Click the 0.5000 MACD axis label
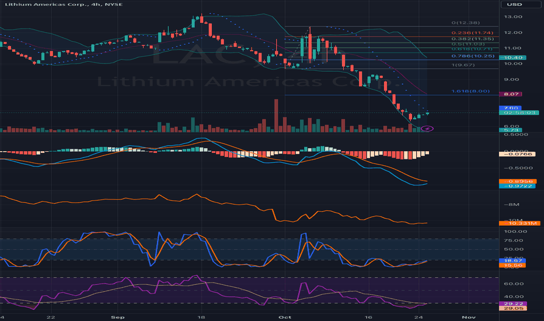544x321 pixels. pyautogui.click(x=515, y=134)
